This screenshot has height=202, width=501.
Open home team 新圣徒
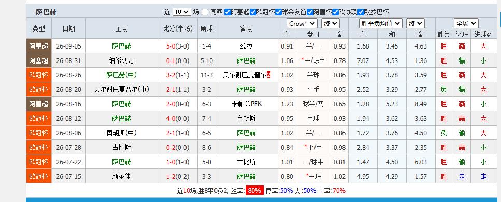[121, 176]
